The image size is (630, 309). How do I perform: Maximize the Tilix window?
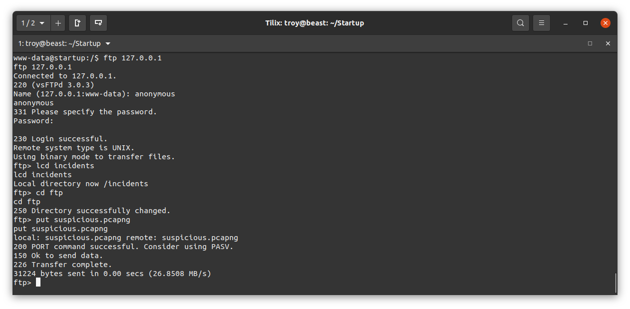pos(586,23)
